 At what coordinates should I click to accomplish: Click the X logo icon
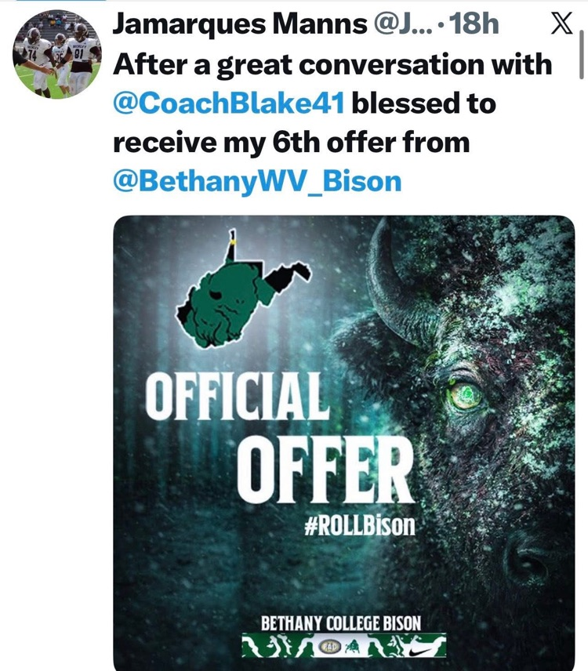tap(561, 25)
